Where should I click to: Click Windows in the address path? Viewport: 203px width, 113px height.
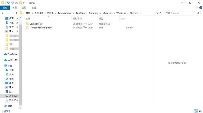coord(121,13)
